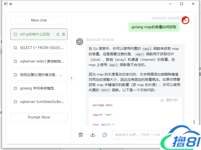201x150 pixels.
Task: Open the 'sqlserver ScmSheetScBo' chat item
Action: coord(39,101)
